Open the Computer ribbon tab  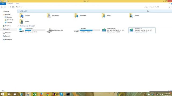tap(10, 4)
